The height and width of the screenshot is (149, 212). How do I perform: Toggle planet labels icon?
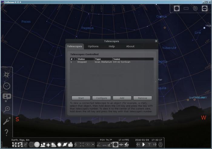[65, 145]
